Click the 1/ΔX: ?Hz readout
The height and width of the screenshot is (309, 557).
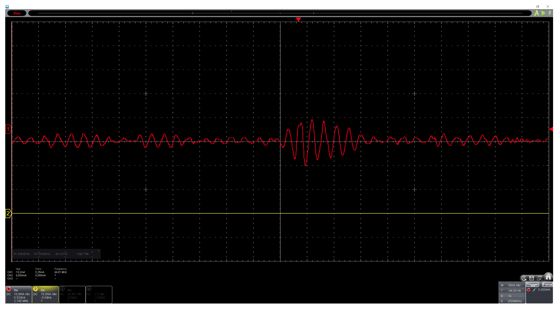point(83,254)
